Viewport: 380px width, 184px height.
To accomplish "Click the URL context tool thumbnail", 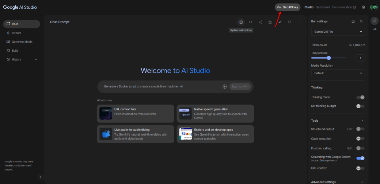I will 106,114.
